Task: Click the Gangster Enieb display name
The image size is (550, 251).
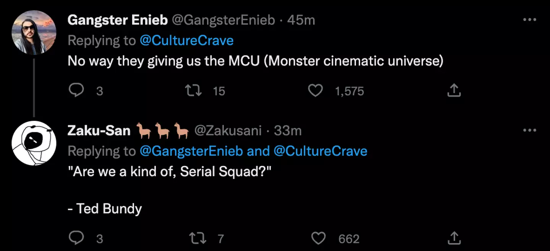Action: pyautogui.click(x=117, y=20)
